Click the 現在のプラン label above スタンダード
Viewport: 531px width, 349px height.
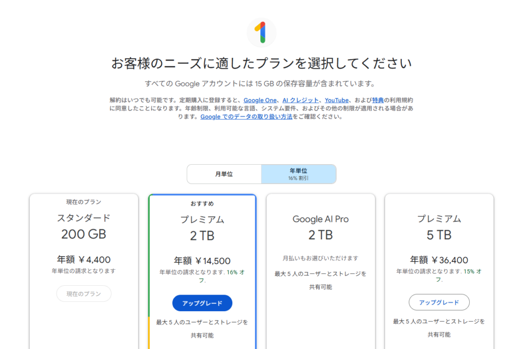83,202
